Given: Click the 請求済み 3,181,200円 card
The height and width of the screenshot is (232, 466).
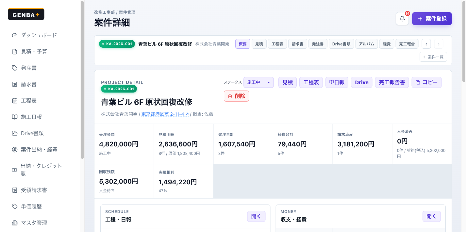Looking at the screenshot, I should pos(362,144).
